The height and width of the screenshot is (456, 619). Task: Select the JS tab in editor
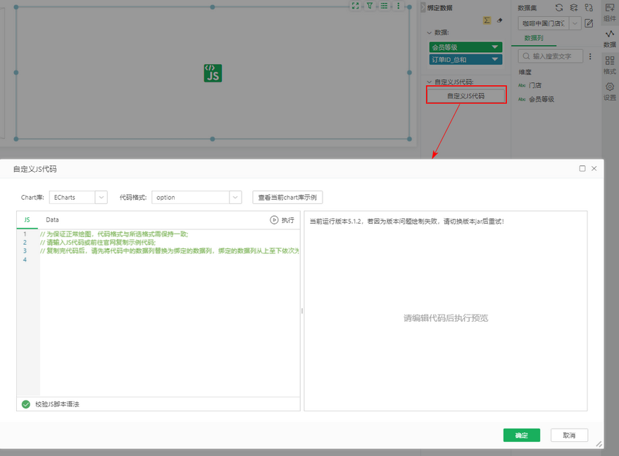click(27, 220)
